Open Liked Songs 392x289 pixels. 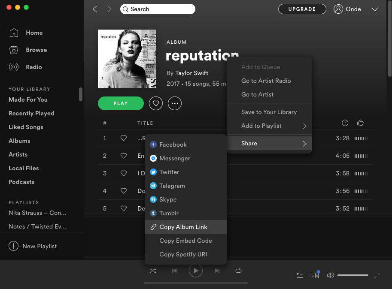[26, 127]
